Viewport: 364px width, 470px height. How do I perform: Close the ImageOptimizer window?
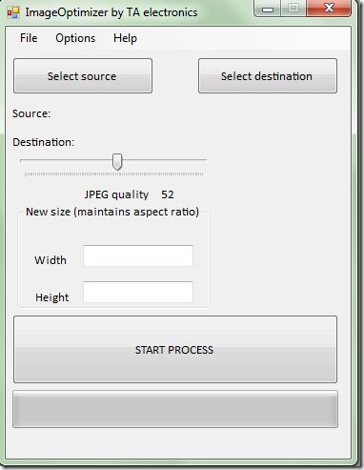pyautogui.click(x=329, y=9)
